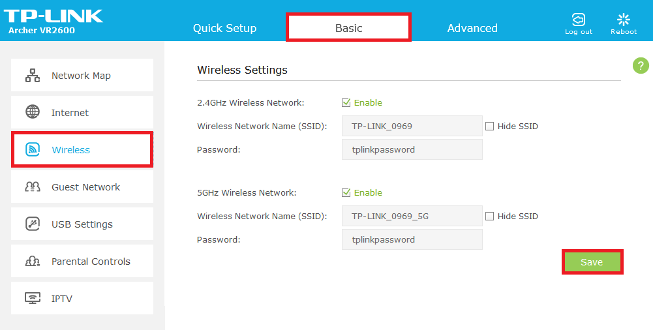Click the IPTV monitor icon

[33, 298]
